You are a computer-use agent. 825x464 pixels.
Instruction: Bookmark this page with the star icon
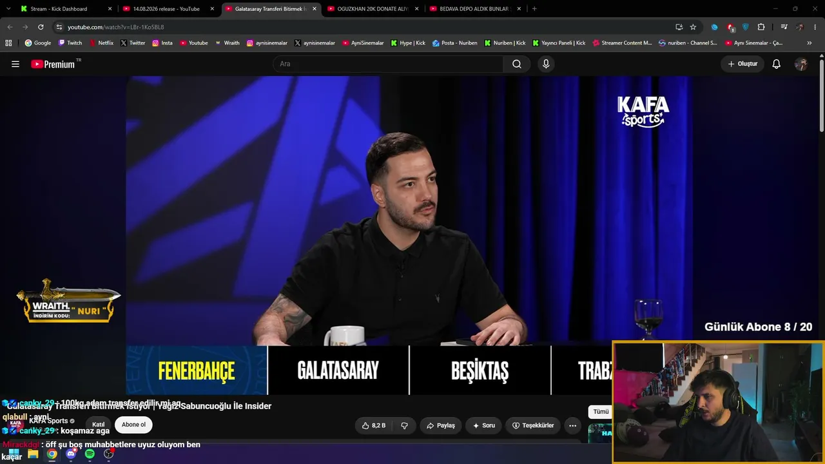(x=693, y=27)
